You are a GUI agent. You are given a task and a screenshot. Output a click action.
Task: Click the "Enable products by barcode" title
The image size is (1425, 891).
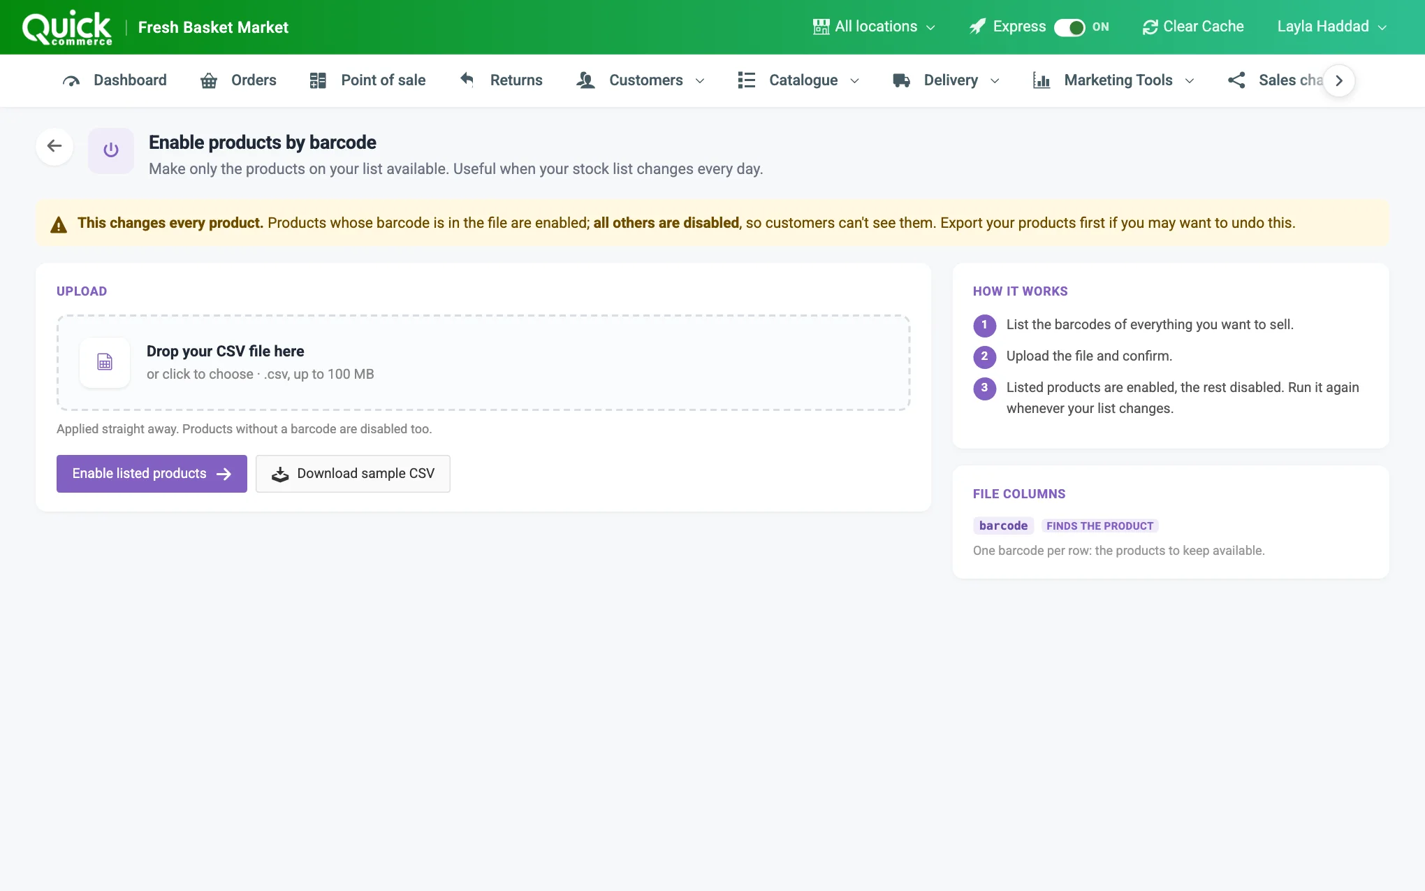[262, 143]
